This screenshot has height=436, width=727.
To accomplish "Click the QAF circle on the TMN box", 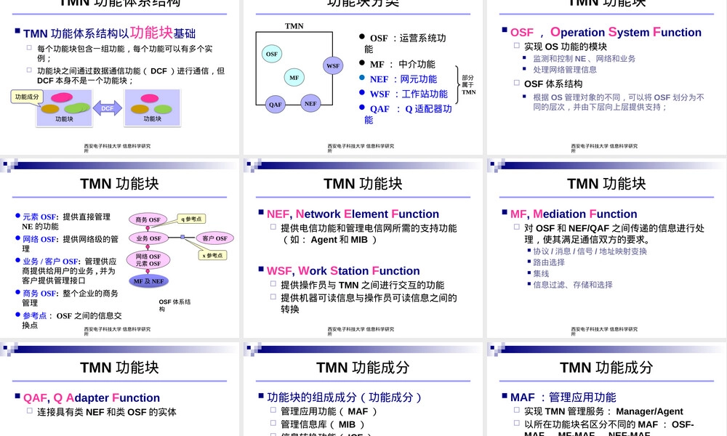I will point(275,104).
